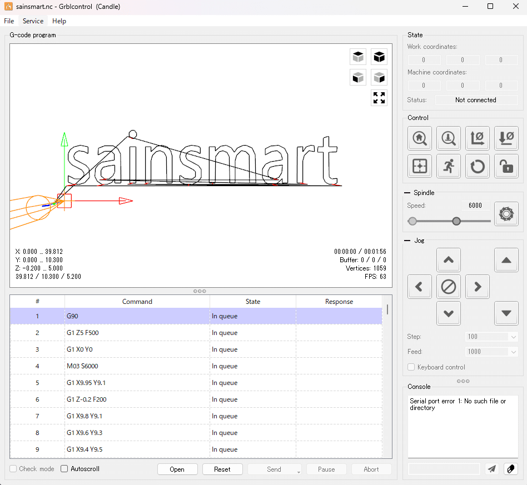Image resolution: width=527 pixels, height=485 pixels.
Task: Click the splitter dots above the Console
Action: (x=463, y=381)
